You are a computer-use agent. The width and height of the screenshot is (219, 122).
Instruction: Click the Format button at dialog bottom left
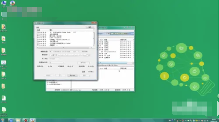point(48,75)
